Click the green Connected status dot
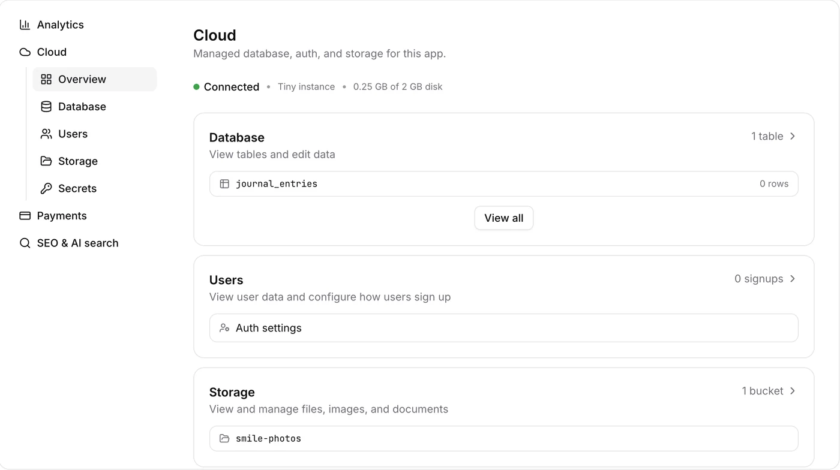 tap(196, 87)
